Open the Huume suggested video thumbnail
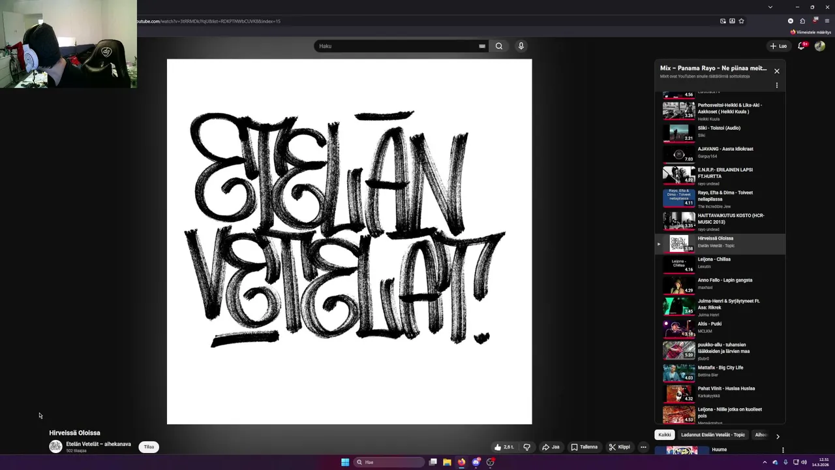Viewport: 835px width, 470px height. [682, 450]
